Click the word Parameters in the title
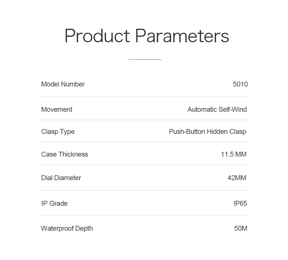Image resolution: width=288 pixels, height=260 pixels. [x=182, y=36]
